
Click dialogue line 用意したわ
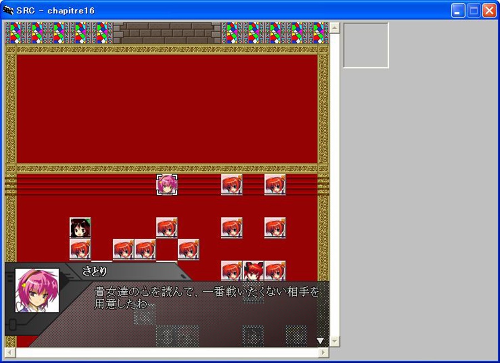pos(121,304)
